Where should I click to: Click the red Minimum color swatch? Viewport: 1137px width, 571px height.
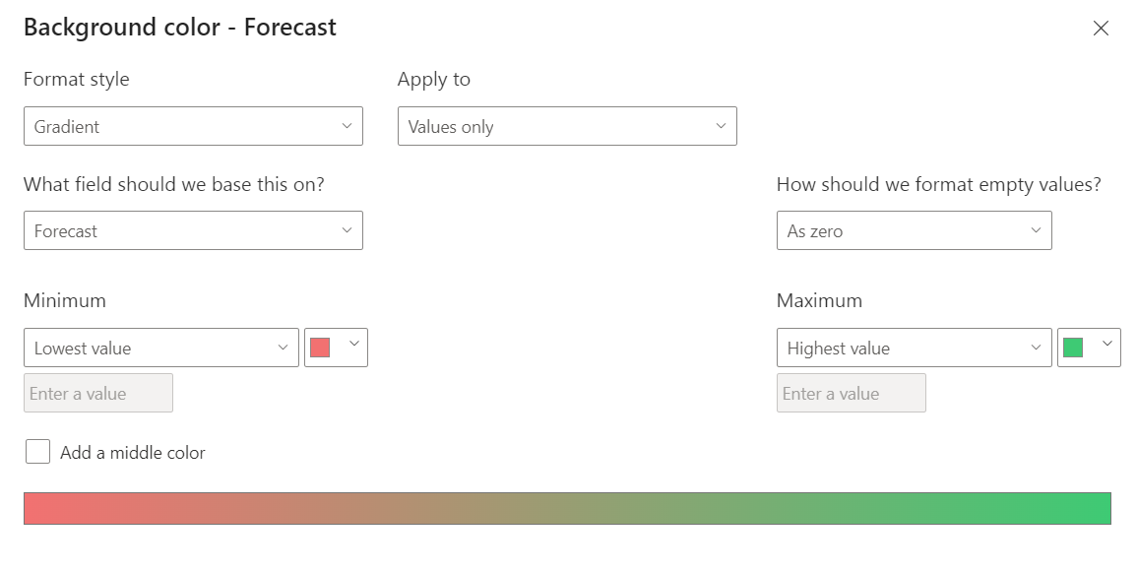320,348
